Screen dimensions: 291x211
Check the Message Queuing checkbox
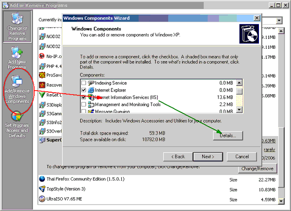(x=84, y=111)
